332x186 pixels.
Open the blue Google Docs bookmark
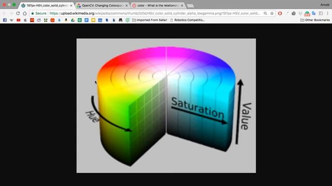87,20
